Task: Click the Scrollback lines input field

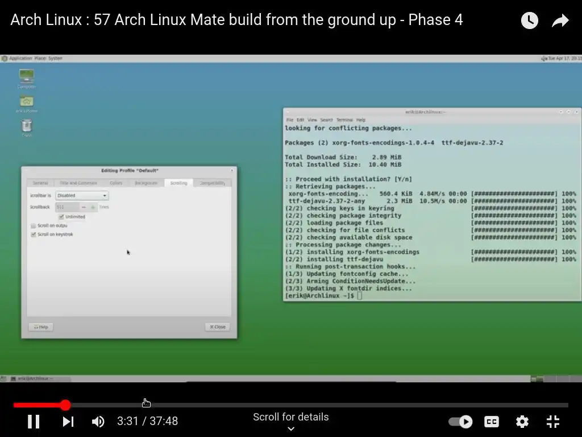Action: (x=67, y=207)
